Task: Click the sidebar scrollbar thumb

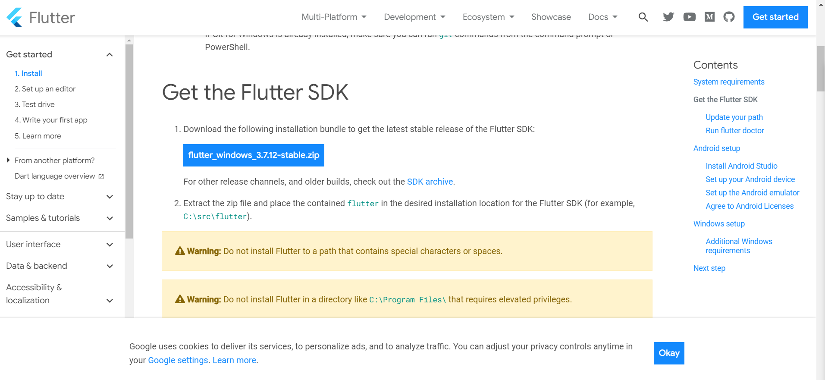Action: tap(129, 141)
